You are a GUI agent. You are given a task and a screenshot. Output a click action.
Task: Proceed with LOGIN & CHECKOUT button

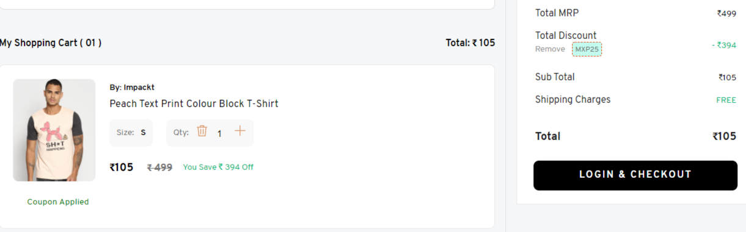click(635, 175)
